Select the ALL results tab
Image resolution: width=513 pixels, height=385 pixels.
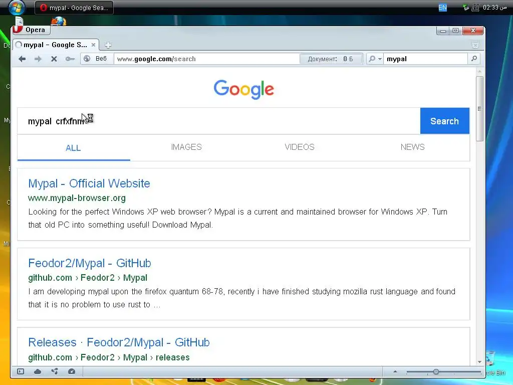coord(73,148)
